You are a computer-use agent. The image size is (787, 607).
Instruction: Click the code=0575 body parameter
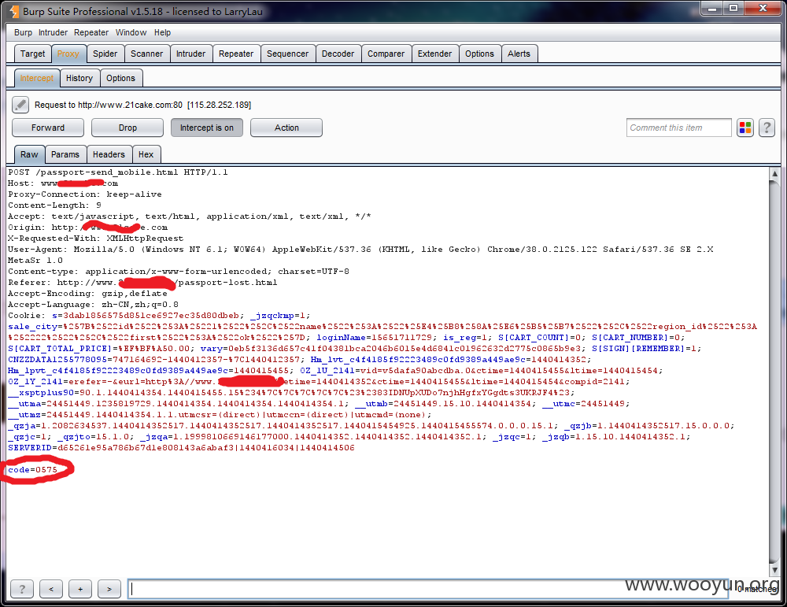point(32,470)
